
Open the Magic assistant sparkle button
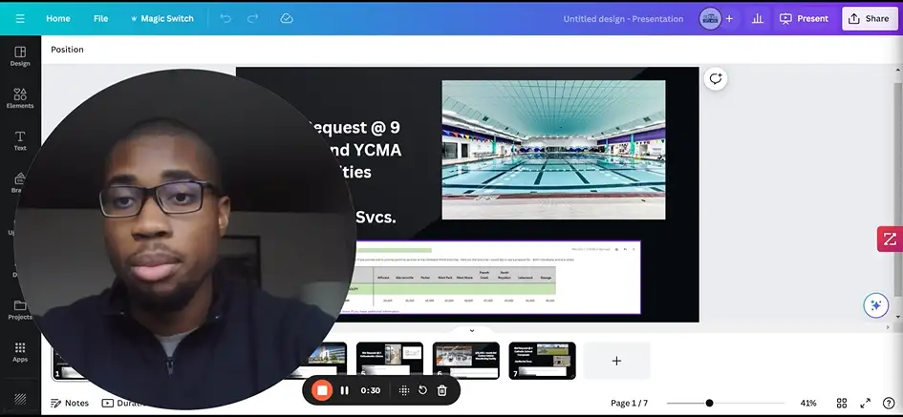pos(875,305)
